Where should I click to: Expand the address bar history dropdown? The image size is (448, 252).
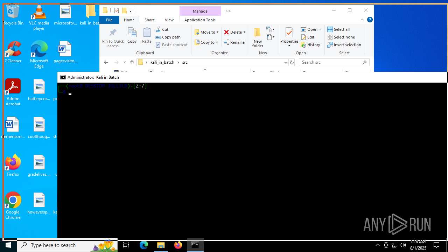pyautogui.click(x=286, y=62)
